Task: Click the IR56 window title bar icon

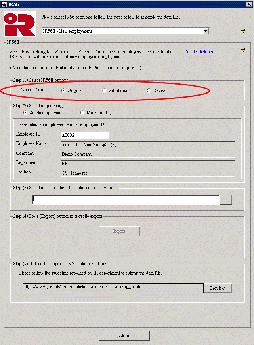Action: tap(4, 4)
